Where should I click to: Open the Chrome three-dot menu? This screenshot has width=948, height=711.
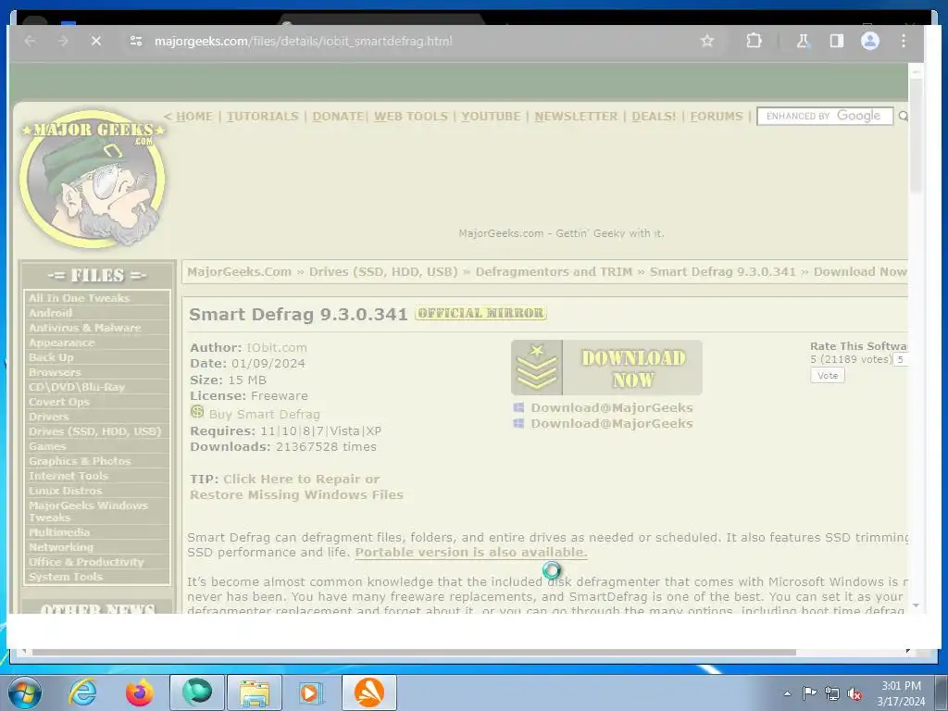[904, 41]
